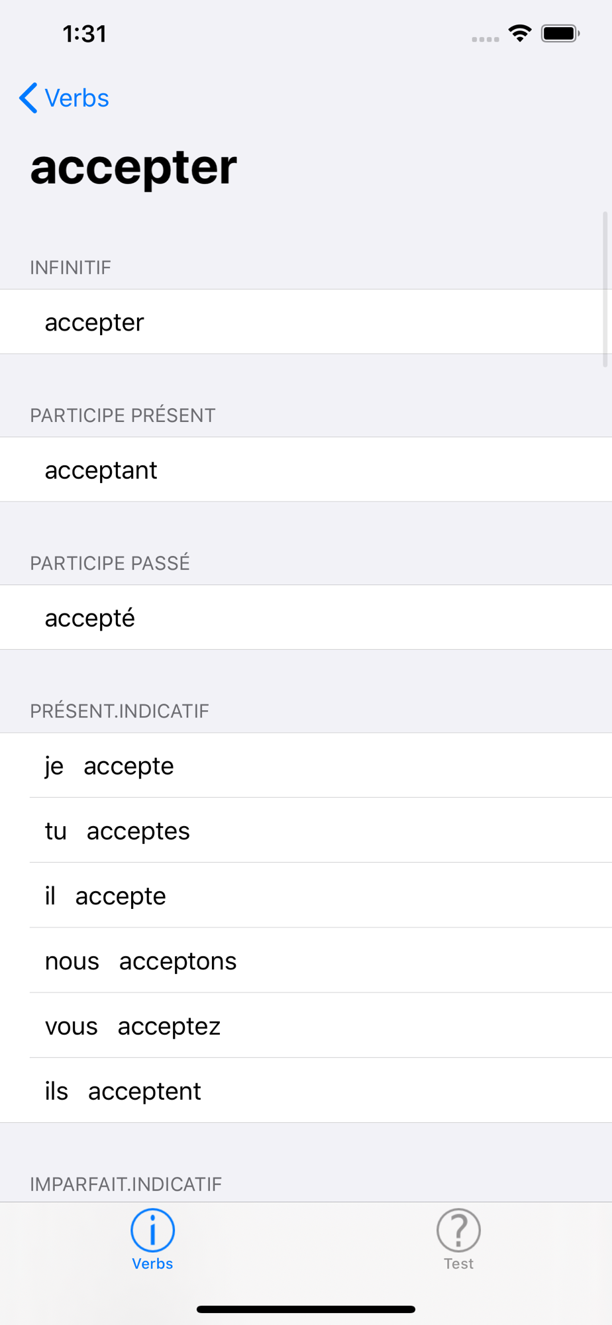This screenshot has width=612, height=1325.
Task: Tap the large 'accepter' page title
Action: click(x=134, y=167)
